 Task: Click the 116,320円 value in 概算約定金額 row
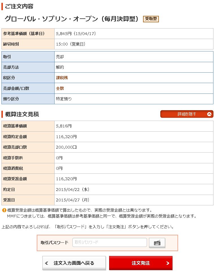(66, 137)
